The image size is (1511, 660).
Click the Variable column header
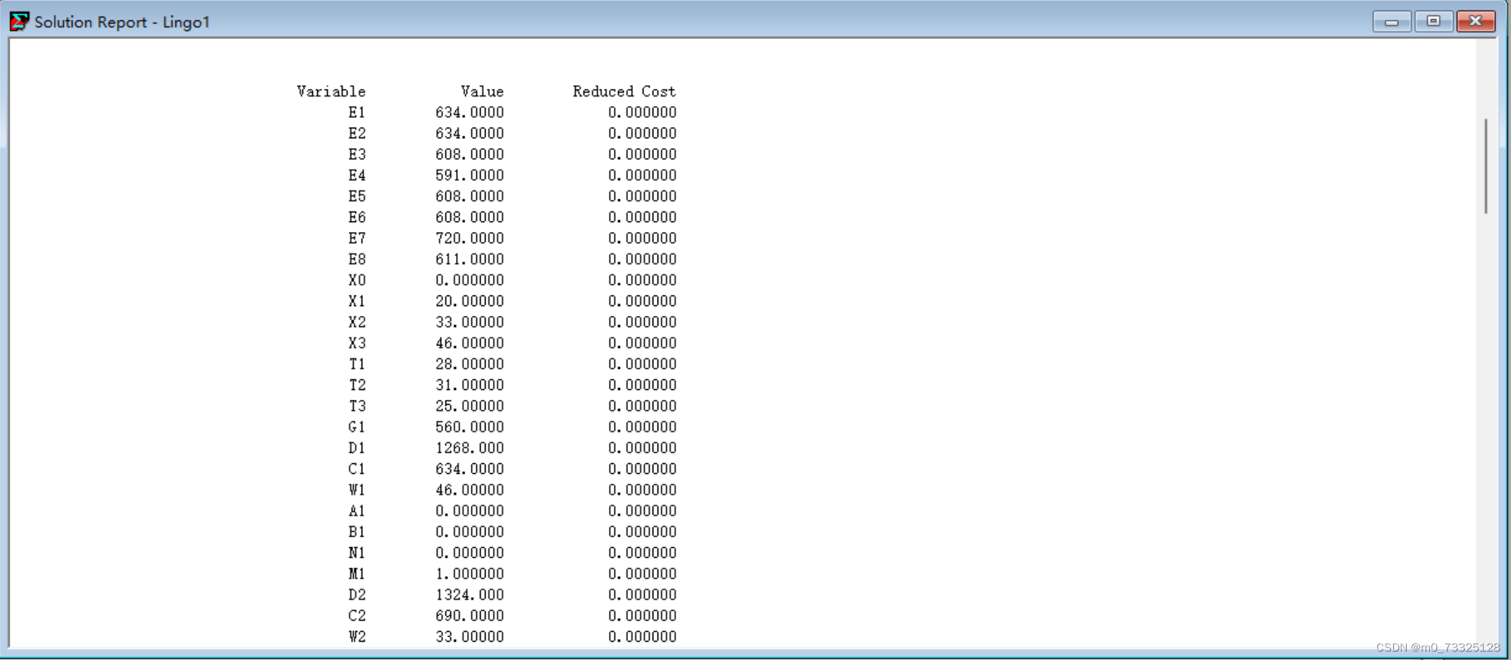tap(331, 91)
